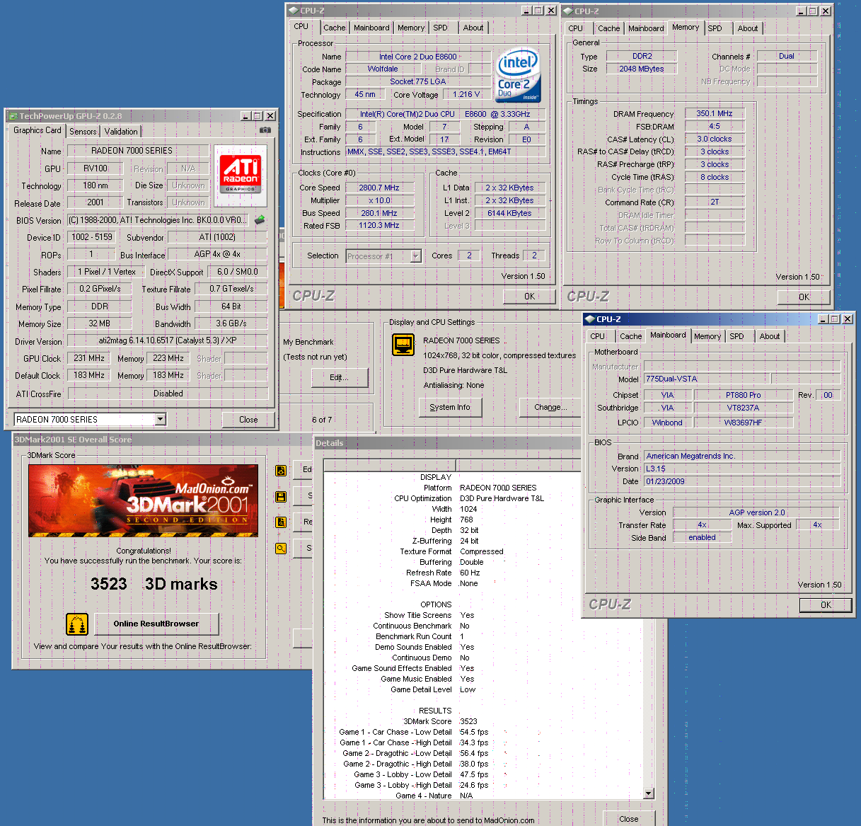Click CAS# Latency value 3.0 clocks
The width and height of the screenshot is (861, 826).
715,139
